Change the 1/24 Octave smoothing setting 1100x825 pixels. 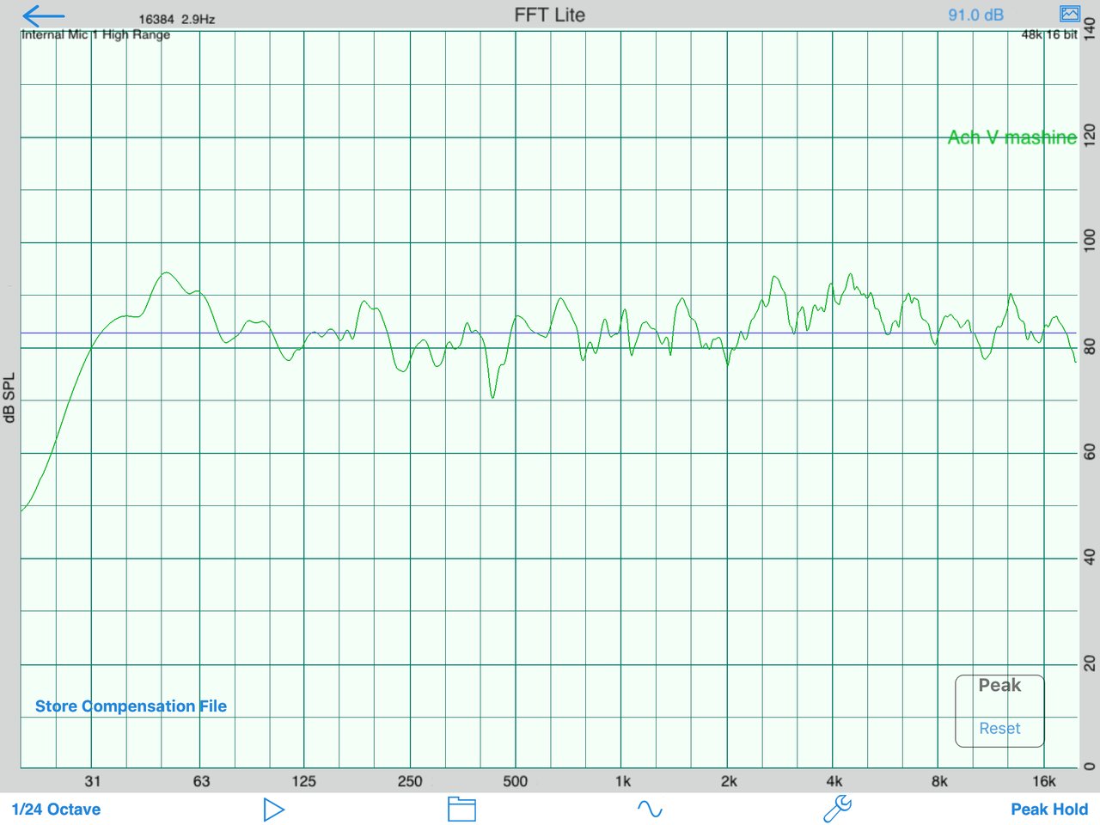click(56, 810)
